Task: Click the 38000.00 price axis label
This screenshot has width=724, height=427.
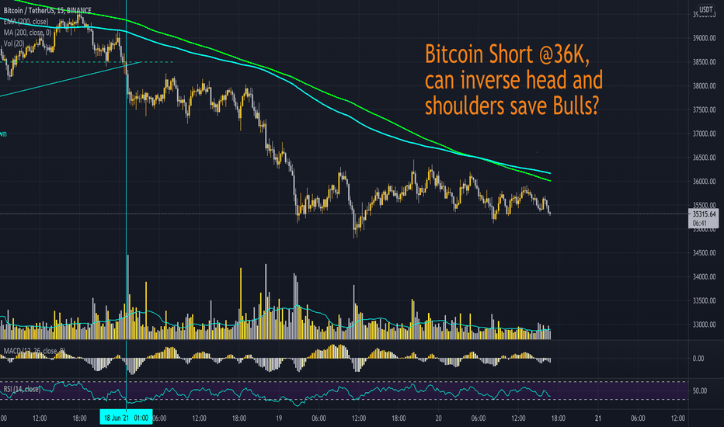Action: 704,86
